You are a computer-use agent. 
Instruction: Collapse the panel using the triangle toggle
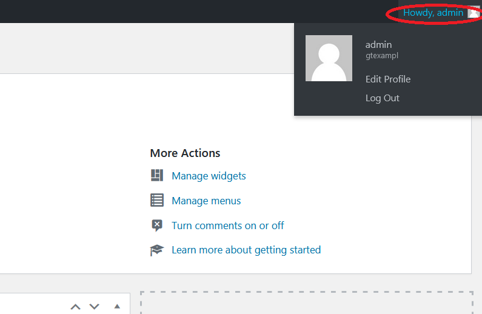tap(117, 306)
